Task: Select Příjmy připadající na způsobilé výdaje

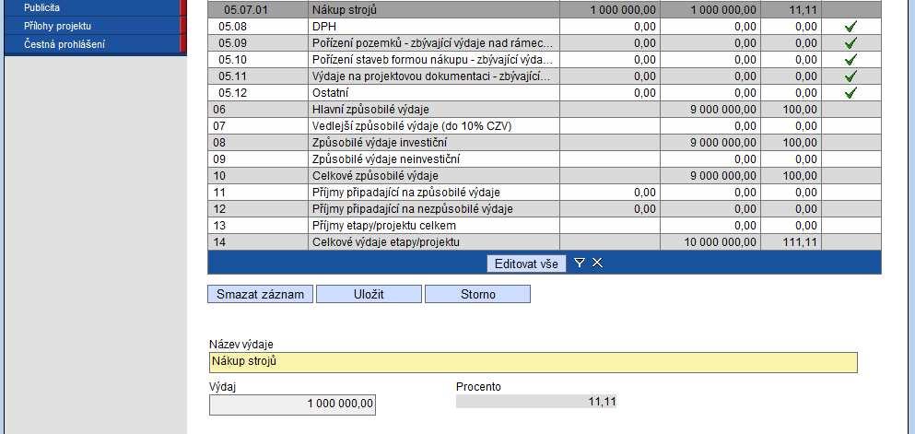Action: [545, 192]
